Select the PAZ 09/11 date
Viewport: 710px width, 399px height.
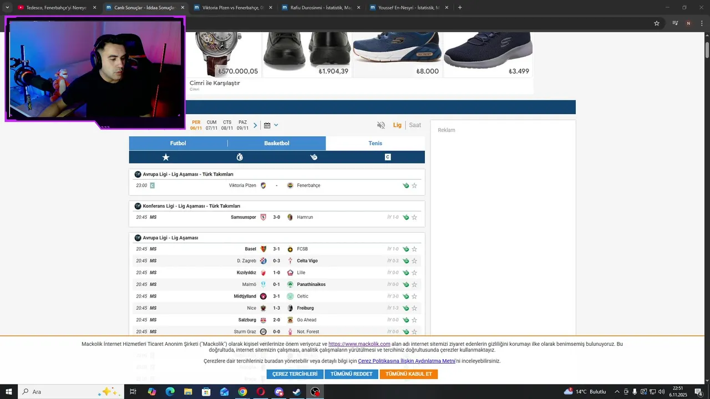(242, 125)
